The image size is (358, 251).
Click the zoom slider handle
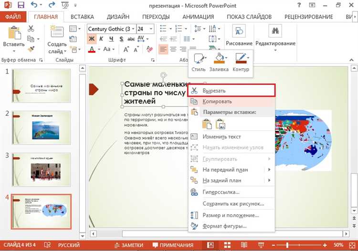pyautogui.click(x=287, y=245)
